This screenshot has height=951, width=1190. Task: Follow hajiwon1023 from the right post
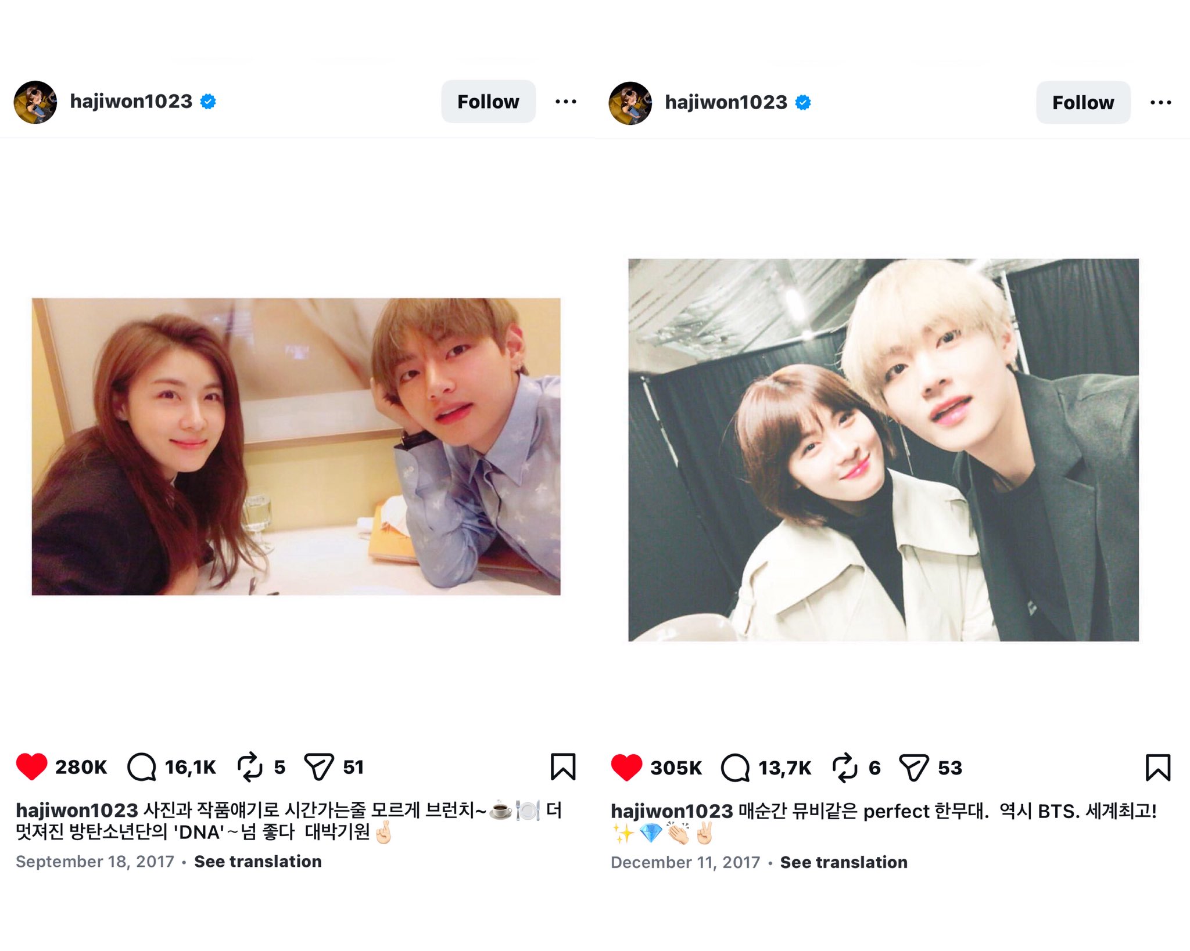click(1083, 103)
